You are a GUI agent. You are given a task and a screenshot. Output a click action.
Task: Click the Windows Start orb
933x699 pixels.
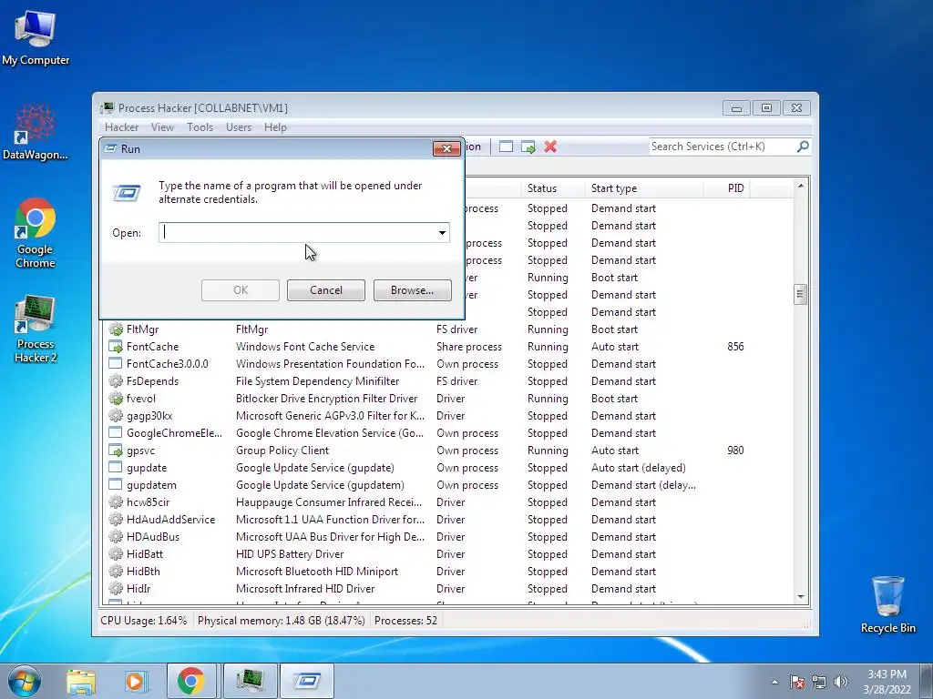pos(25,681)
